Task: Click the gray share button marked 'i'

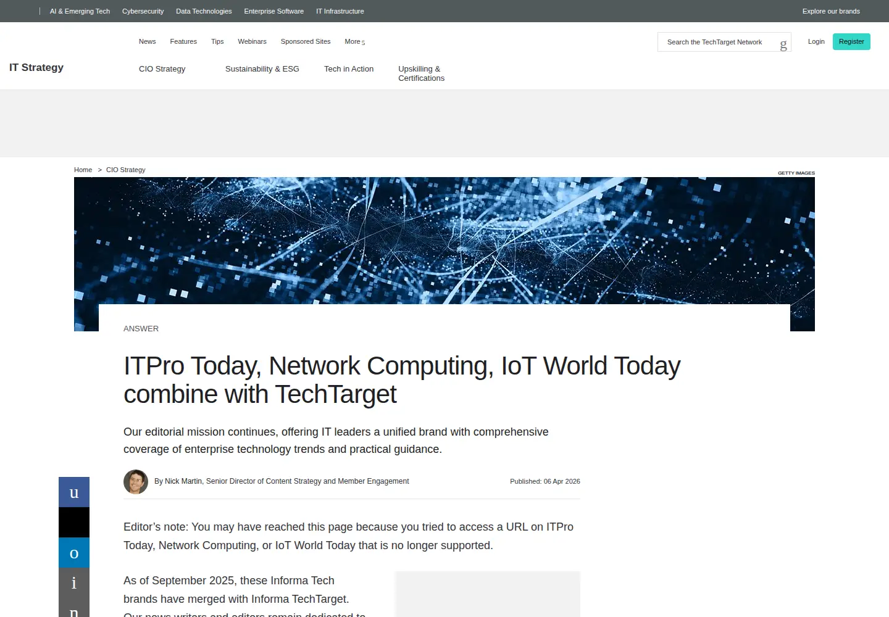Action: [74, 583]
